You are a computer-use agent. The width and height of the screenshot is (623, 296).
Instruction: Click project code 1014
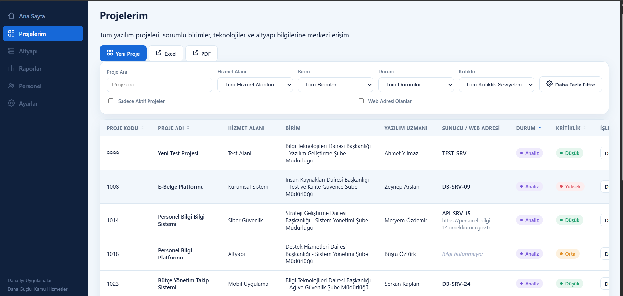(x=113, y=220)
